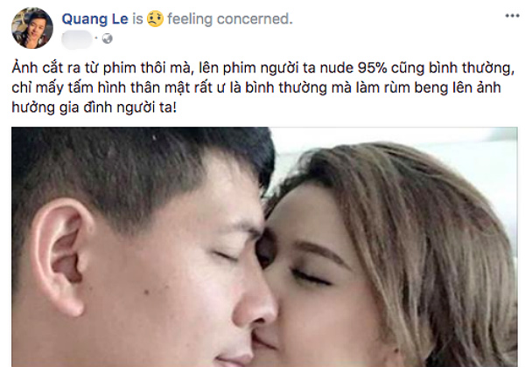Click the word "is" after Quang Le
This screenshot has height=367, width=525.
point(137,19)
